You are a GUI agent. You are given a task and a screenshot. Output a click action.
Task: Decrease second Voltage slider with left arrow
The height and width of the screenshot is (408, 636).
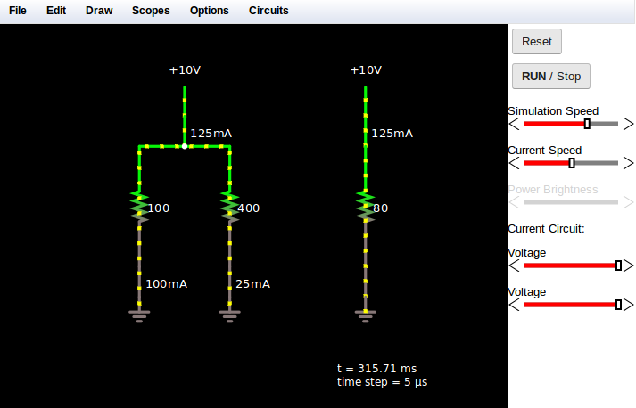[515, 305]
